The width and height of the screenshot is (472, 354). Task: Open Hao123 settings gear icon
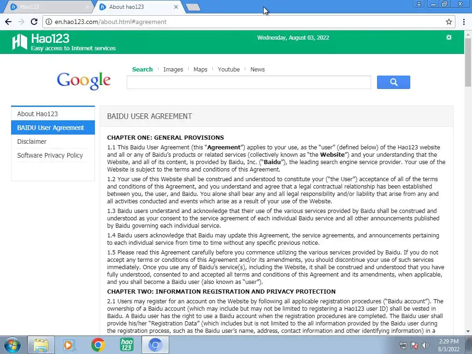coord(449,37)
